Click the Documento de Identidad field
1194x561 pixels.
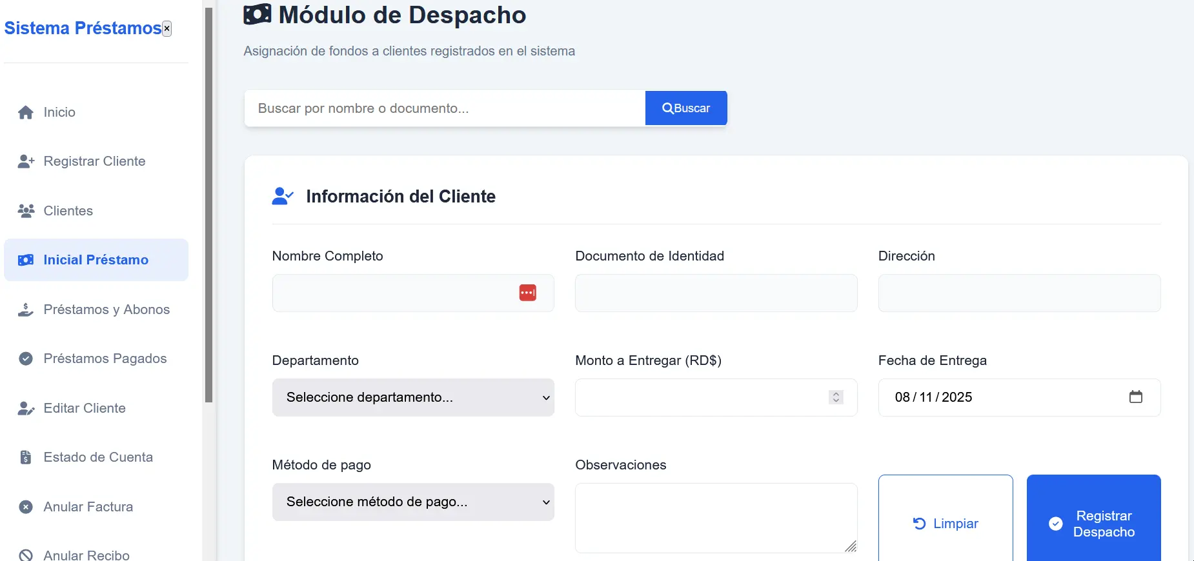(x=716, y=293)
